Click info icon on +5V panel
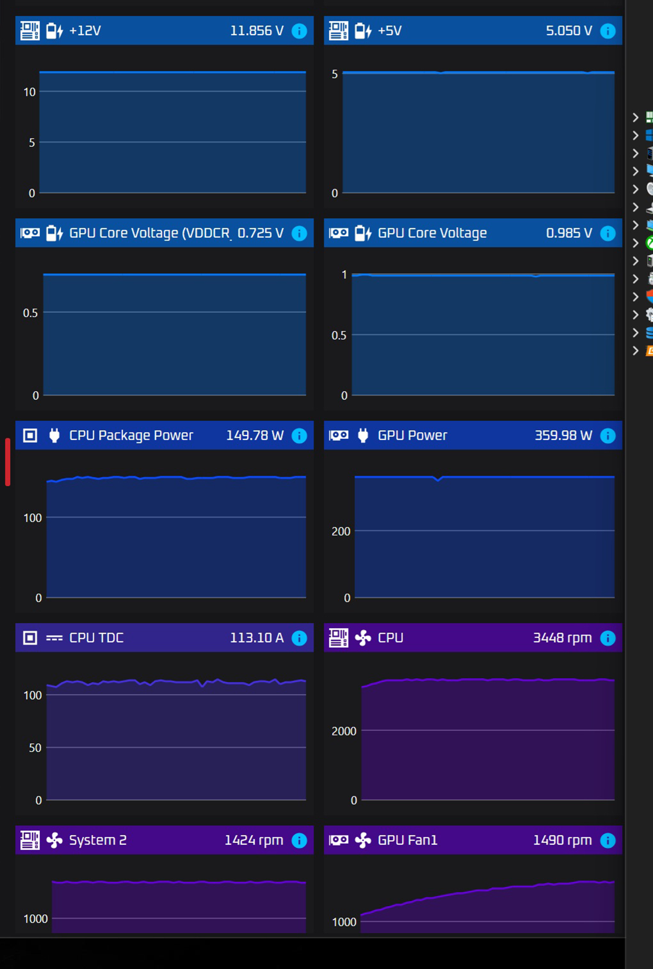Image resolution: width=653 pixels, height=969 pixels. 608,31
